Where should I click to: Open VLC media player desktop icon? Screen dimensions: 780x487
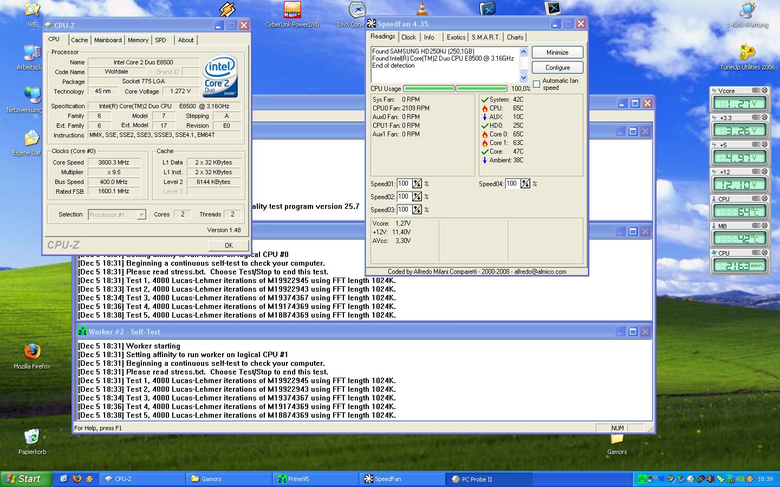[x=421, y=9]
